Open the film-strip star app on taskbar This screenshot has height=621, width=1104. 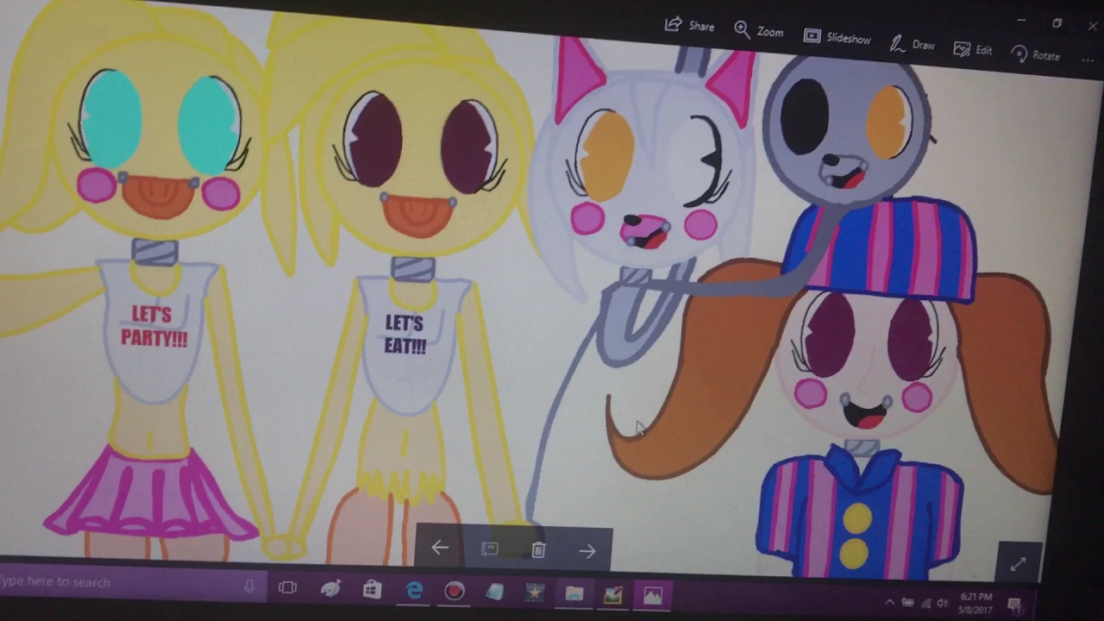click(x=535, y=593)
